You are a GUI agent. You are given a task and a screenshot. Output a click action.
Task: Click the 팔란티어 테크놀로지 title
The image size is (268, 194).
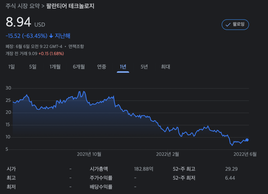[70, 6]
